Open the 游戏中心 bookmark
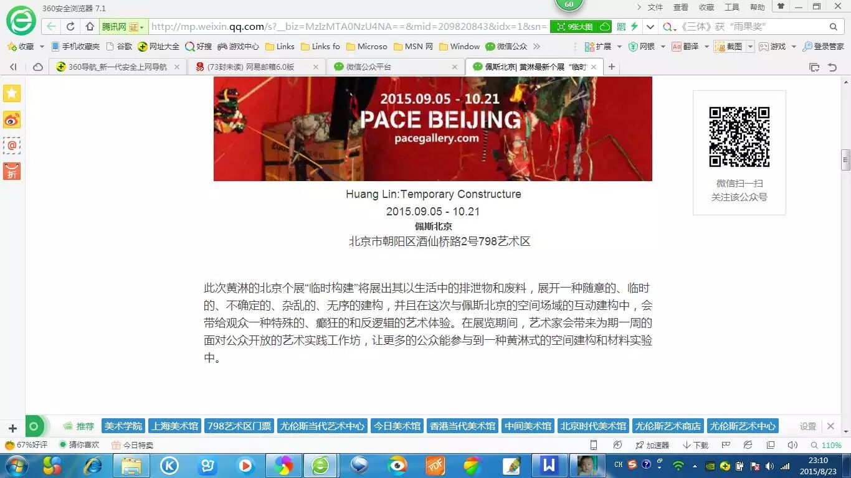Image resolution: width=851 pixels, height=478 pixels. pos(238,47)
